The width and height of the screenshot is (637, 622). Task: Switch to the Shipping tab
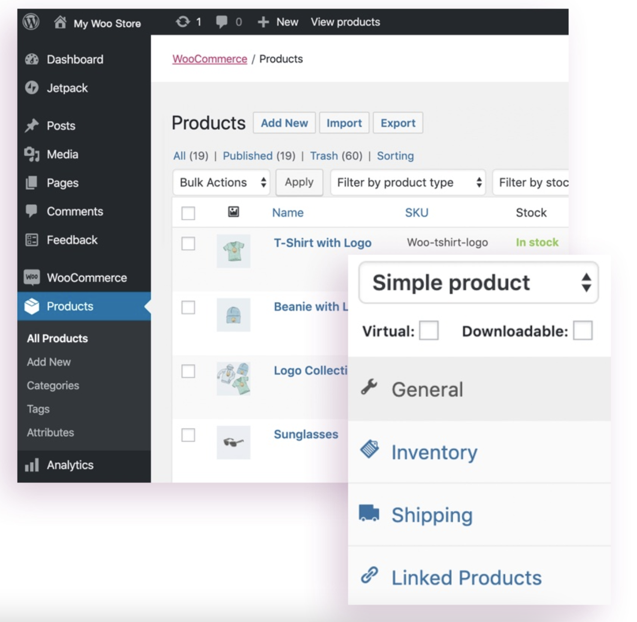coord(479,515)
